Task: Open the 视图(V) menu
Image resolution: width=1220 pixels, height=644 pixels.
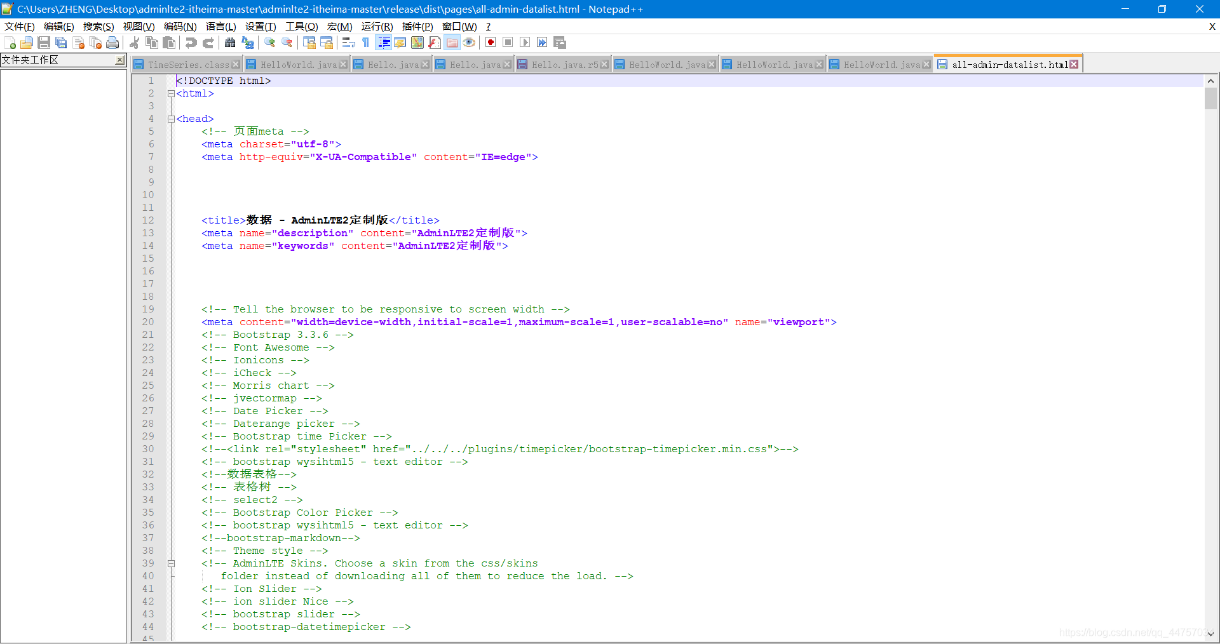Action: (139, 27)
